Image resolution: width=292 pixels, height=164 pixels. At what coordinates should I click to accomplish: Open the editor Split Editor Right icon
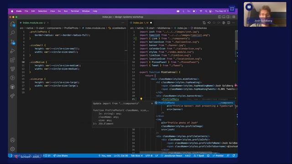pos(229,23)
